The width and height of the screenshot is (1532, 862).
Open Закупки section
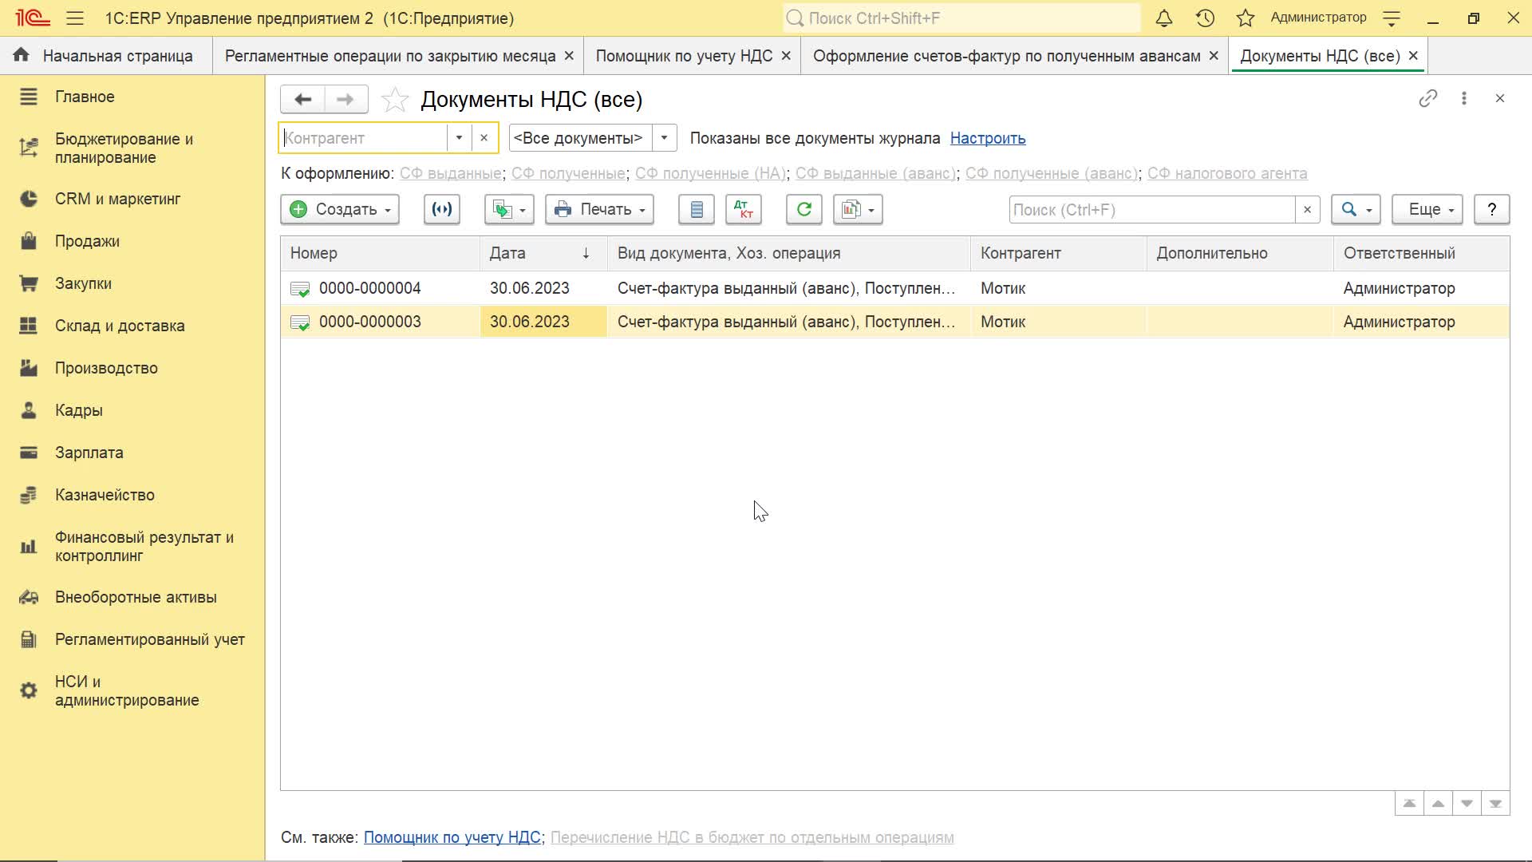(x=83, y=283)
